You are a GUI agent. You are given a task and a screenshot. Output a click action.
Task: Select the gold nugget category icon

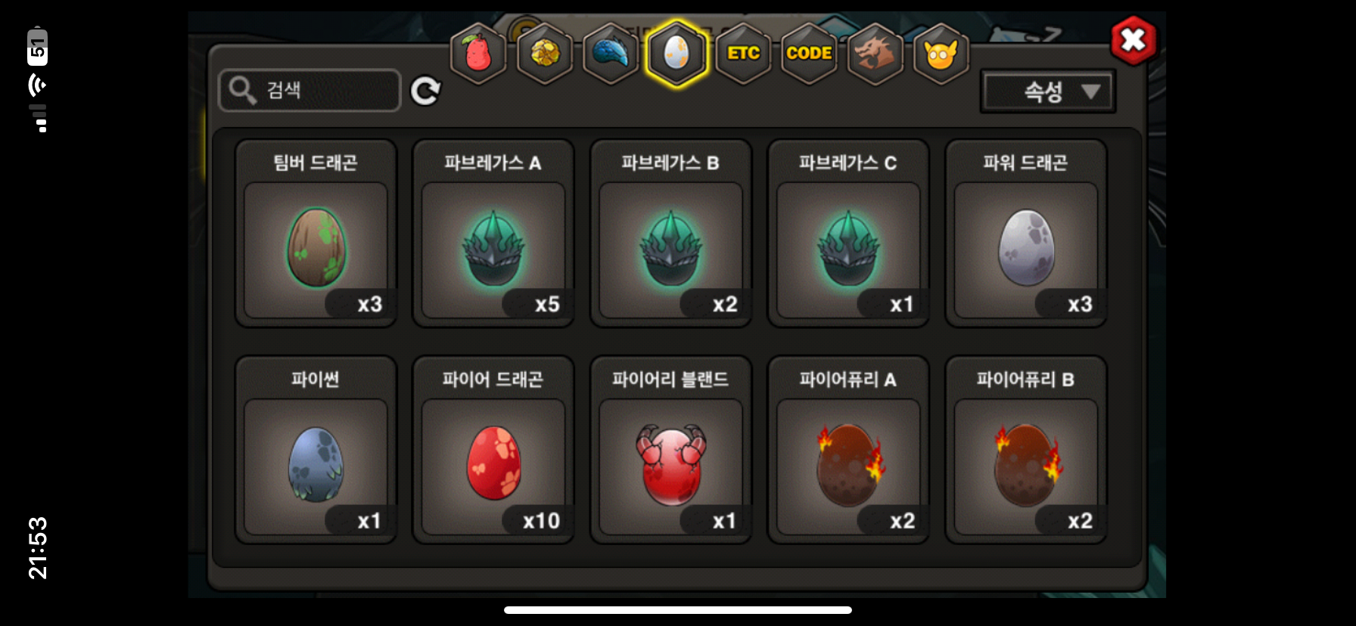tap(545, 54)
